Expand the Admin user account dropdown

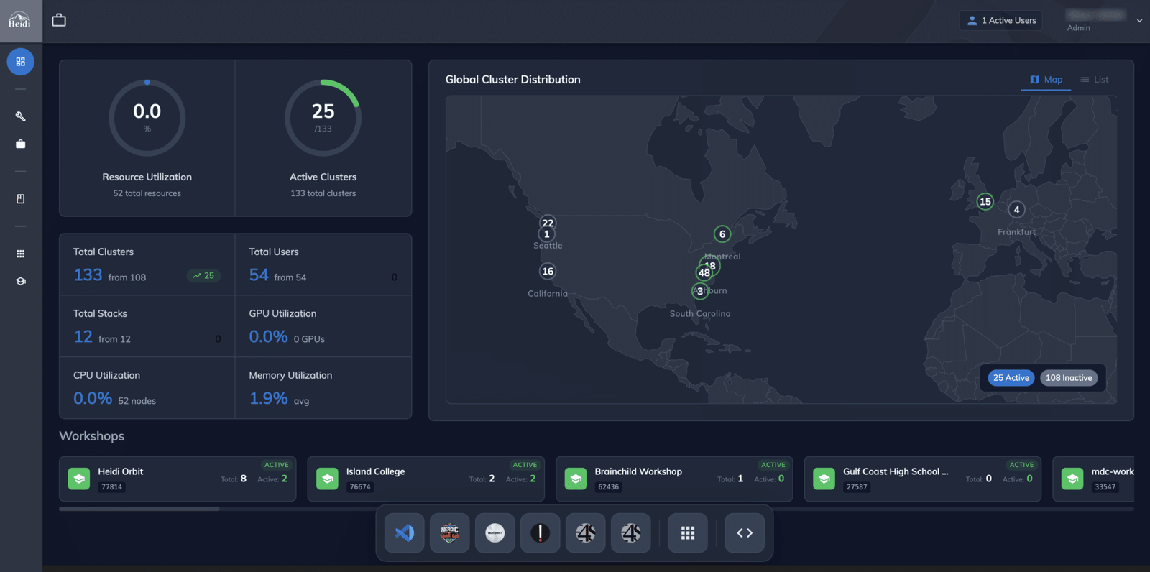(1138, 21)
